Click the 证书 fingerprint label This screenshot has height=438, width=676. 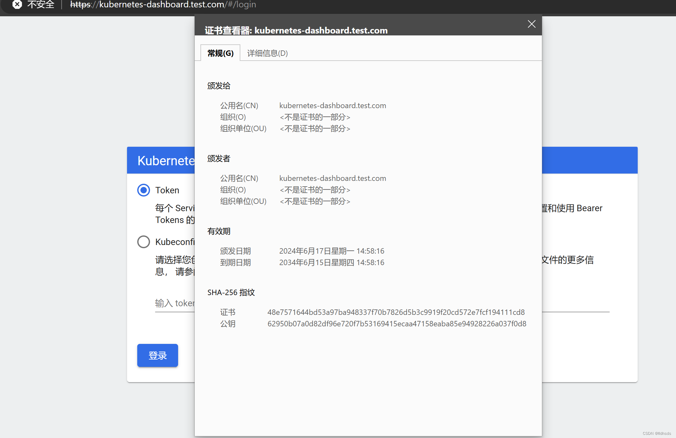tap(228, 312)
